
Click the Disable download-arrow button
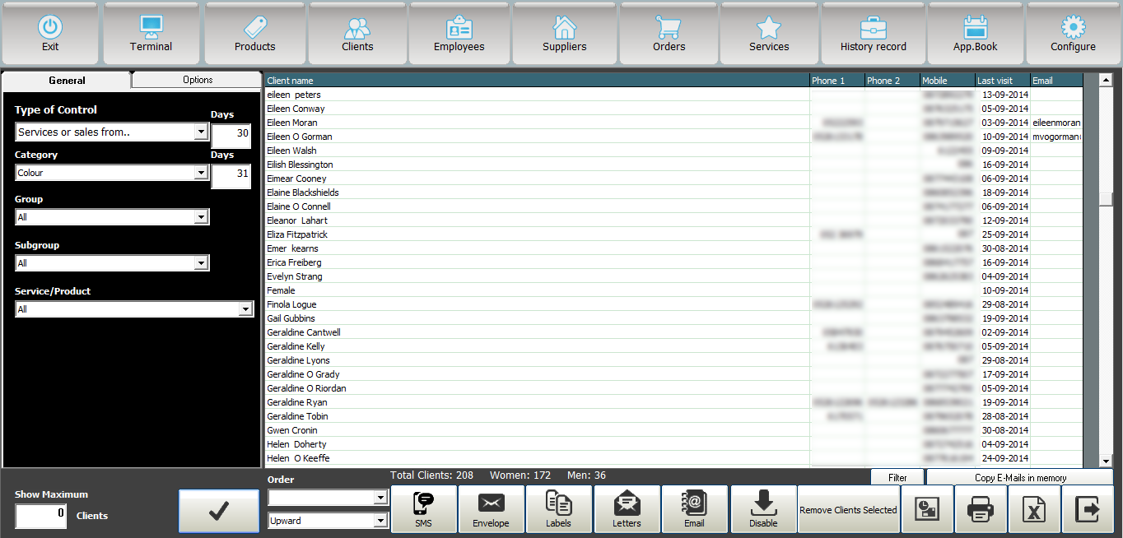coord(762,509)
